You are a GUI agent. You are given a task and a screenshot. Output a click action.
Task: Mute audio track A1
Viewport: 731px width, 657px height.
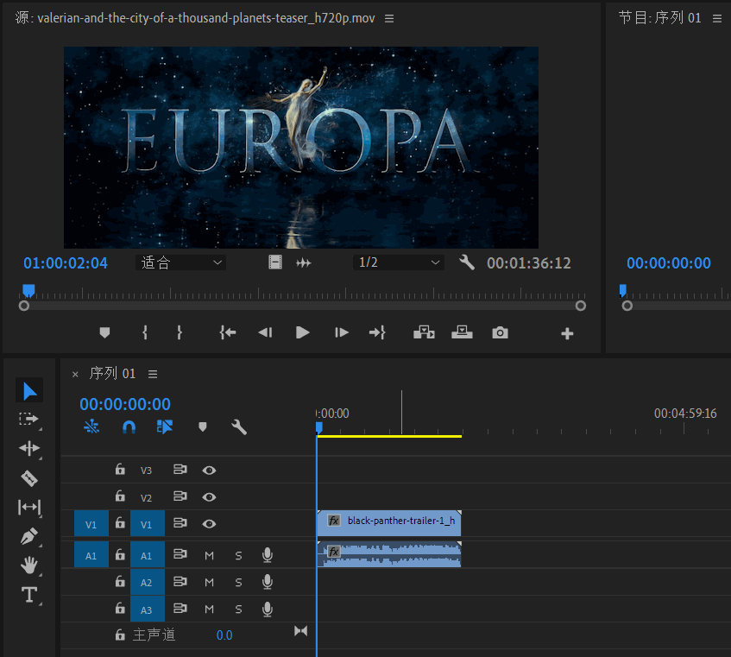tap(209, 555)
